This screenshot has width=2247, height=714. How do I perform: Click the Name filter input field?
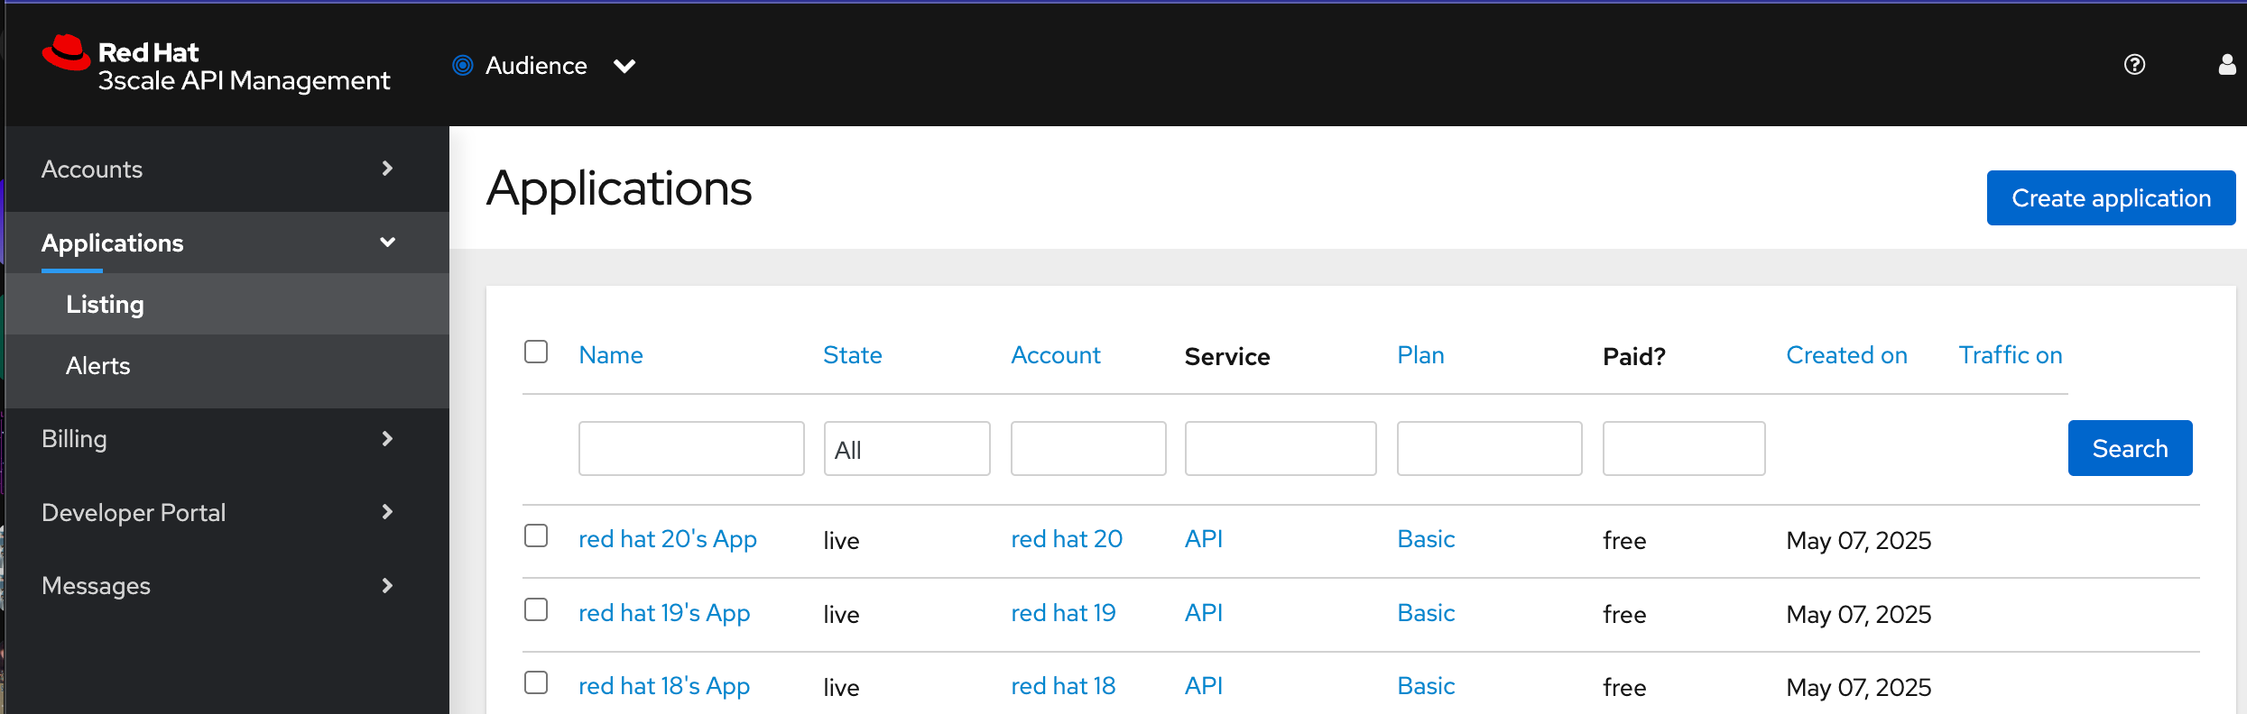[691, 449]
